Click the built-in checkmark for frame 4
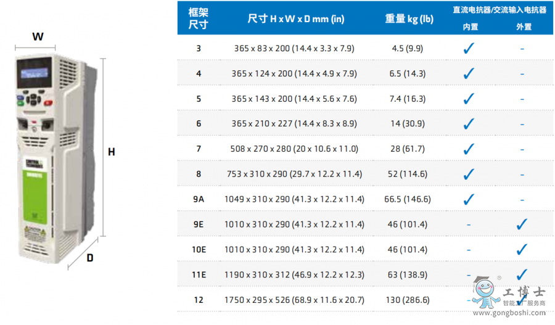The height and width of the screenshot is (325, 555). pos(469,73)
